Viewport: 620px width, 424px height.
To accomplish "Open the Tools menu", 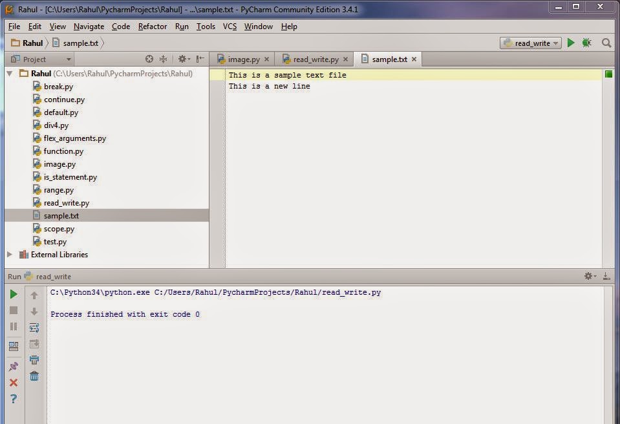I will pyautogui.click(x=206, y=26).
